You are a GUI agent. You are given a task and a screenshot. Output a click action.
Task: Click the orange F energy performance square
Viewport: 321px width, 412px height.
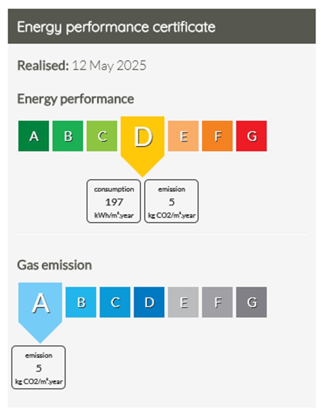[217, 136]
